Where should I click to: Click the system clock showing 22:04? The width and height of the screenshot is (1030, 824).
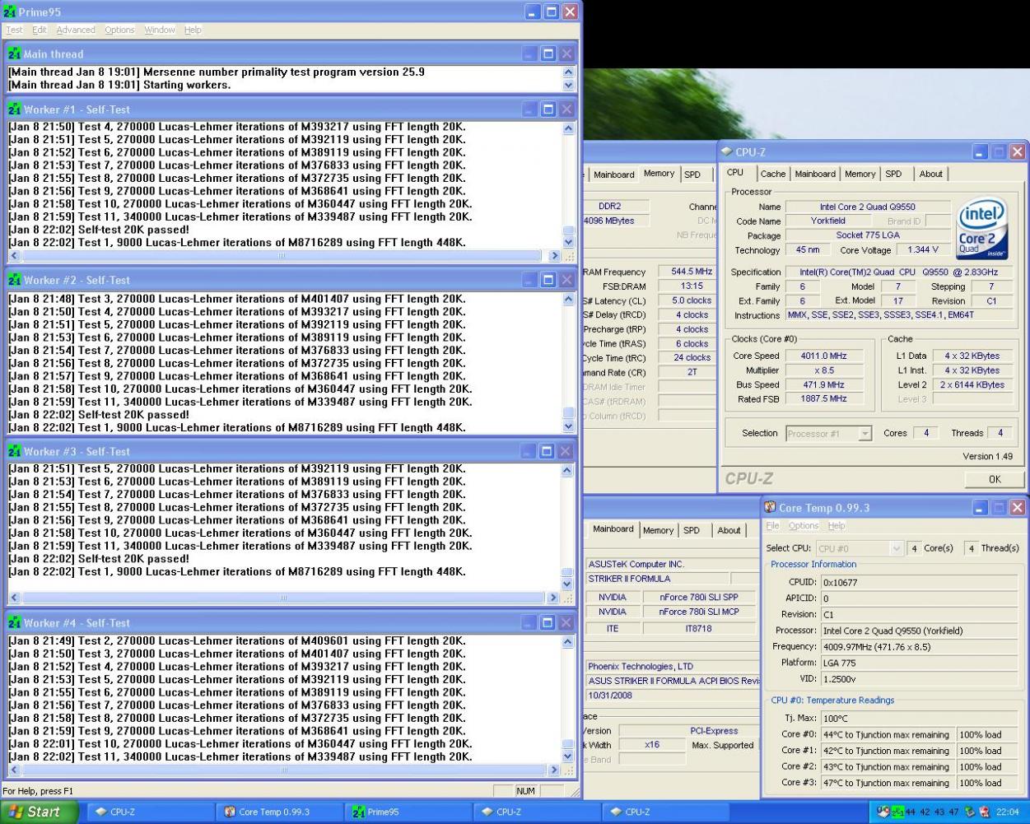(x=1008, y=812)
